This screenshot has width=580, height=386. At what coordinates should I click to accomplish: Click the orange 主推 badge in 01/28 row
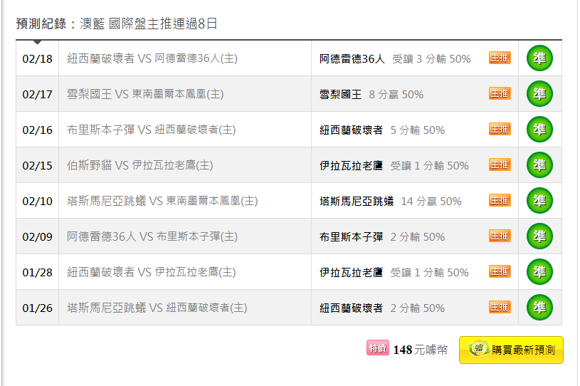pyautogui.click(x=500, y=271)
